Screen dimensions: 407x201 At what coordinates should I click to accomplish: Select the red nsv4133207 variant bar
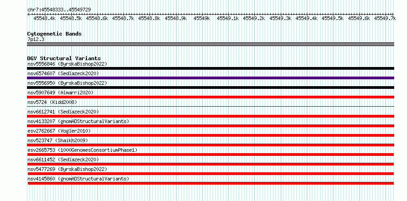[210, 126]
